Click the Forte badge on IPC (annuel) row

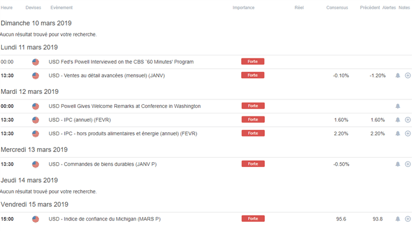click(253, 119)
